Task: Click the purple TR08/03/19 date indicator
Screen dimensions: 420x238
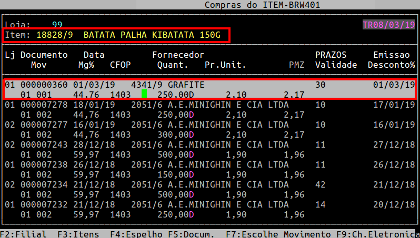Action: (388, 25)
